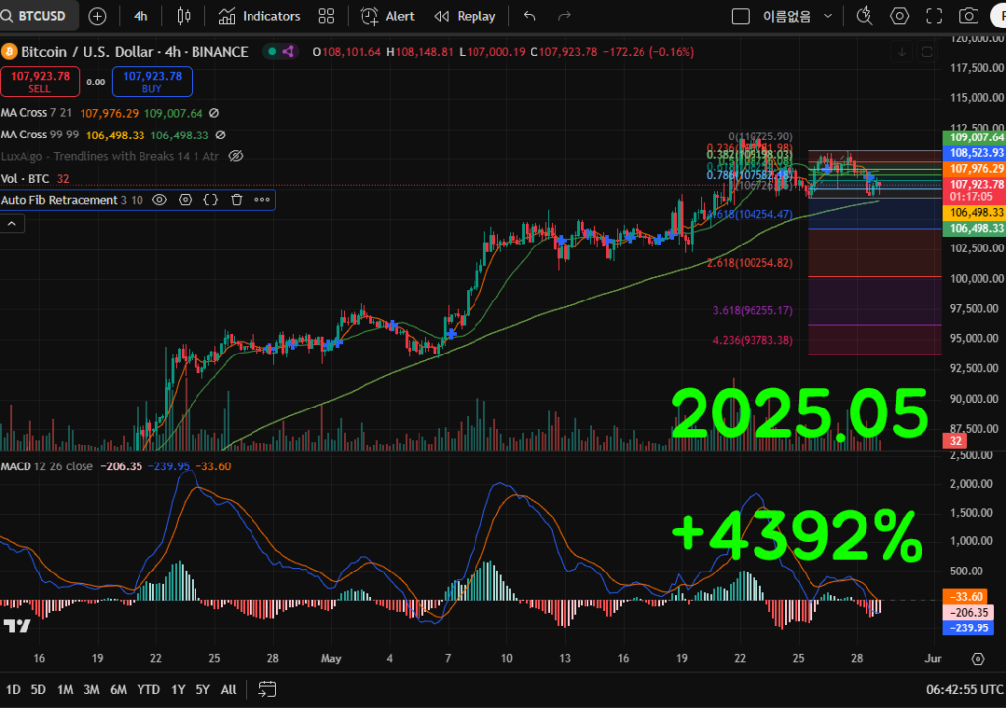Screen dimensions: 1006x708
Task: Click the MA Cross 99 99 legend title
Action: [x=39, y=135]
